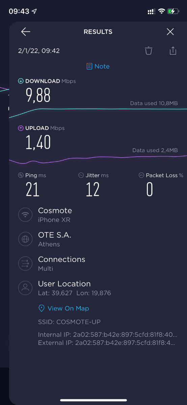Open View On Map link
The width and height of the screenshot is (187, 405).
68,308
